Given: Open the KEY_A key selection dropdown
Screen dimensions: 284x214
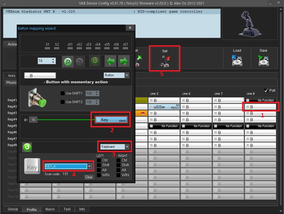Looking at the screenshot, I should coord(68,166).
